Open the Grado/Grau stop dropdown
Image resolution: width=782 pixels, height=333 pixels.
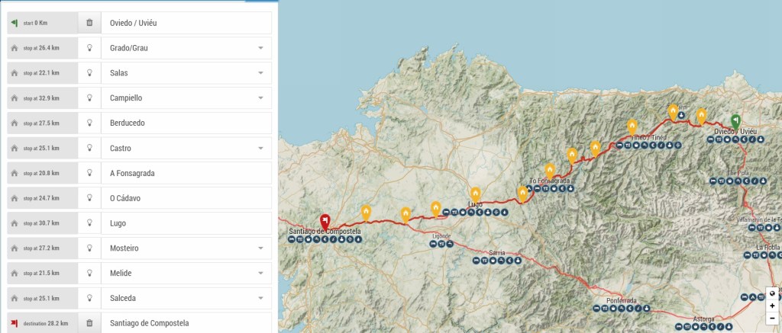click(x=260, y=48)
